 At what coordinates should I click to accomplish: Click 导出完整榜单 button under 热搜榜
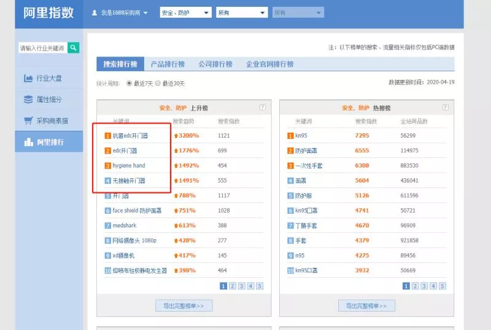[366, 305]
